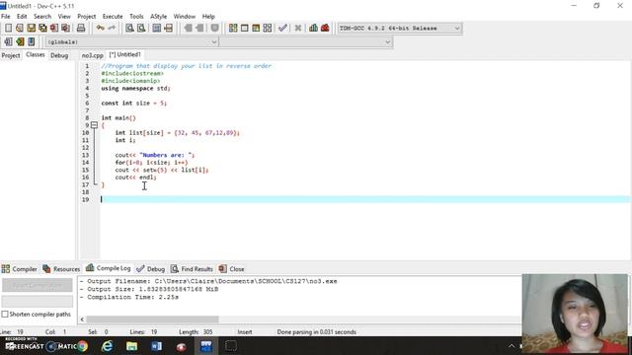This screenshot has width=632, height=355.
Task: Select the Compile Log bottom tab
Action: [x=108, y=268]
